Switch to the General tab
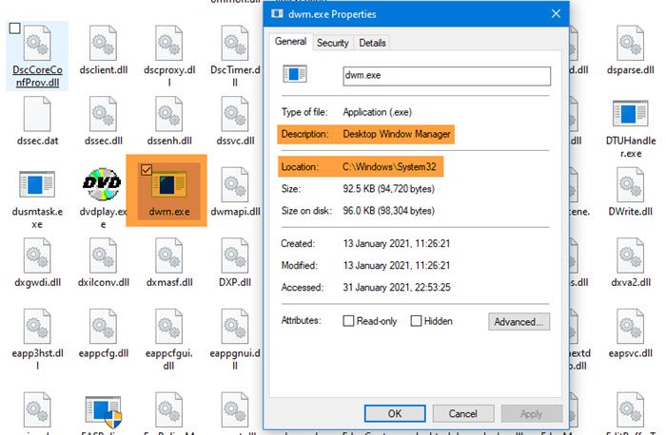This screenshot has width=666, height=435. (290, 42)
